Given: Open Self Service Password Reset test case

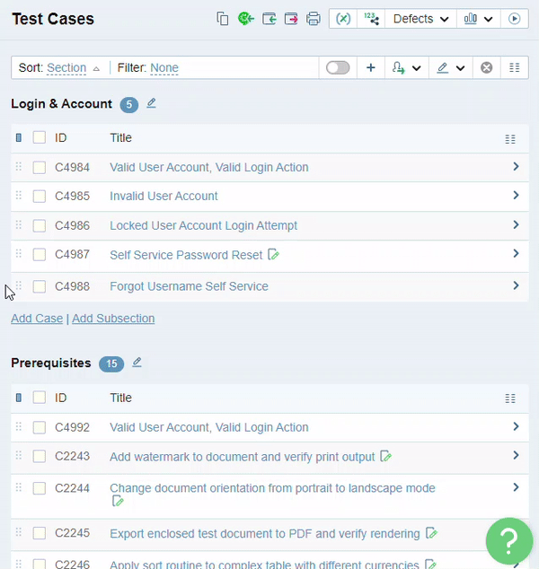Looking at the screenshot, I should click(186, 255).
